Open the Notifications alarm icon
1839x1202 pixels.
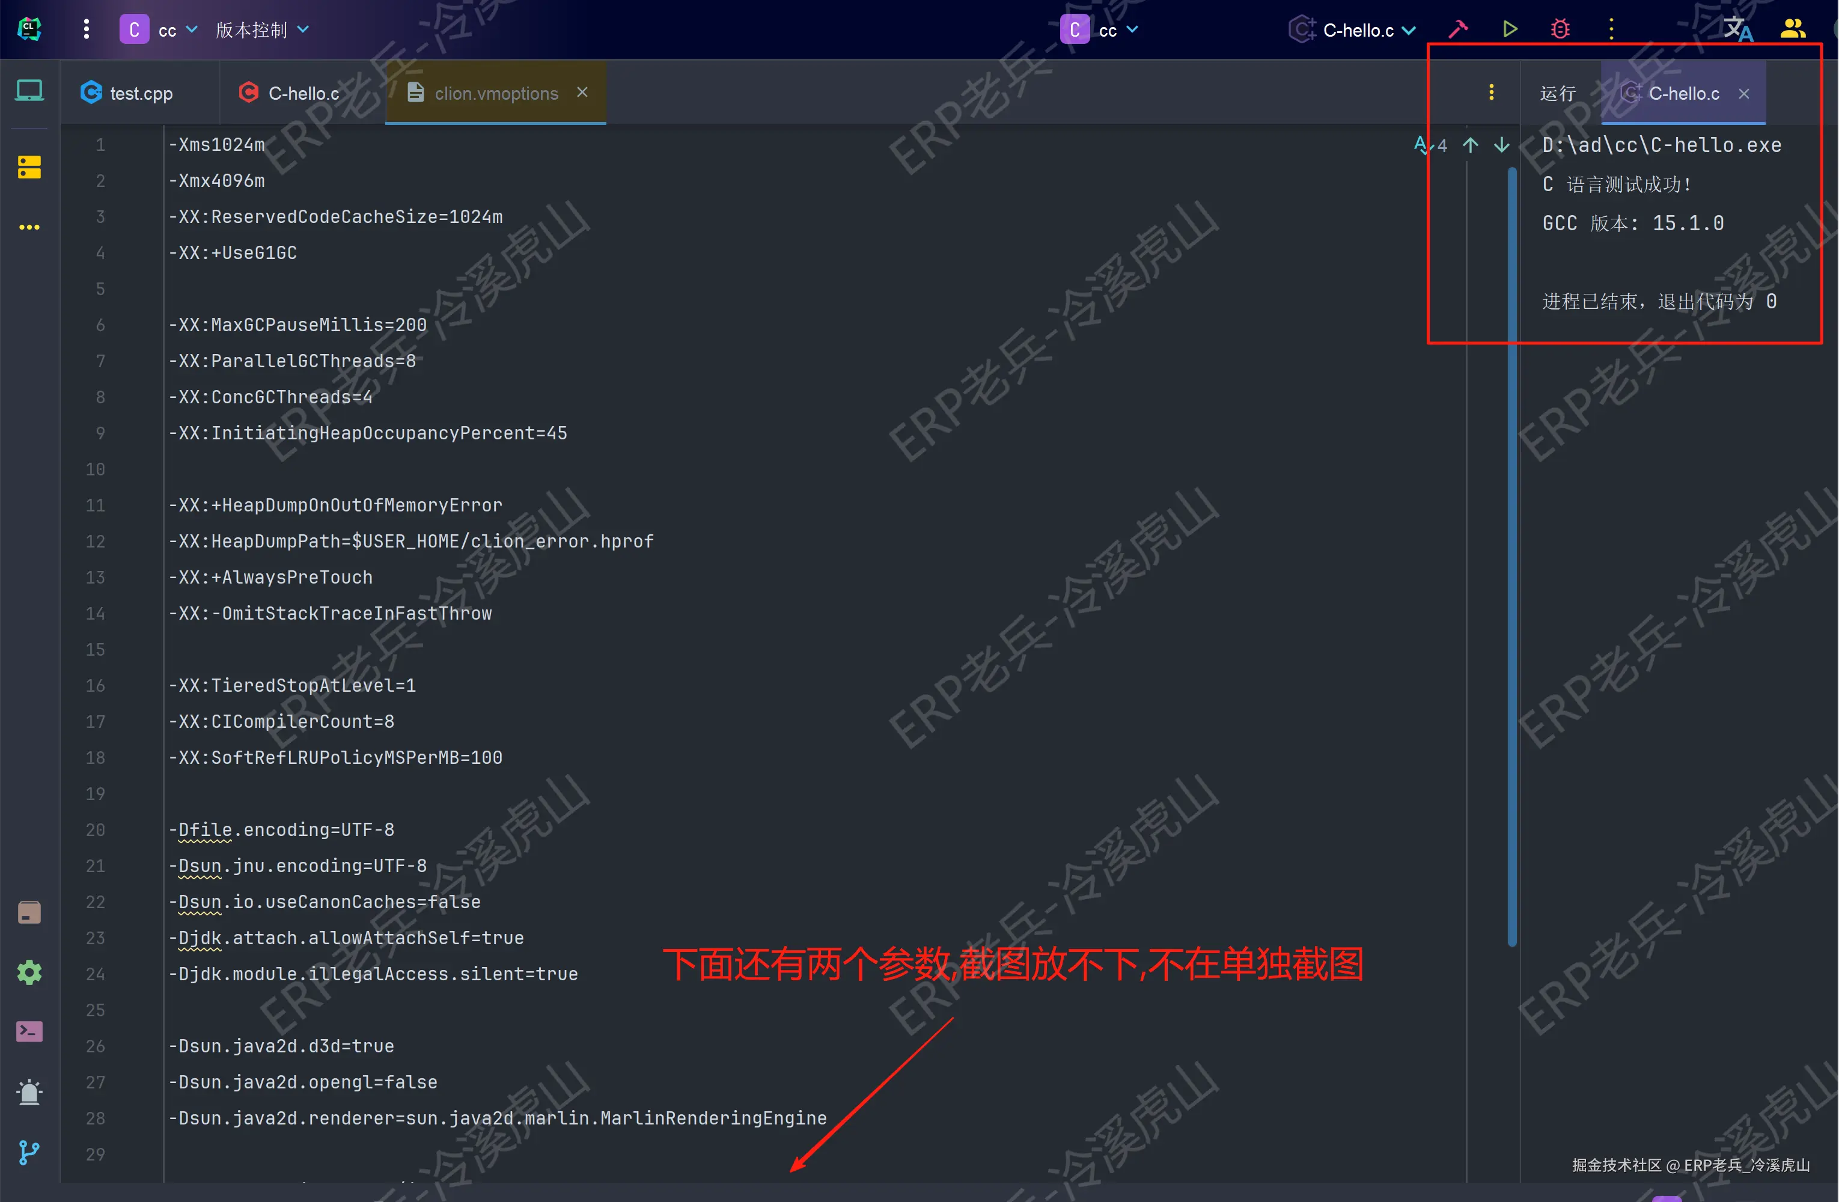tap(29, 1092)
